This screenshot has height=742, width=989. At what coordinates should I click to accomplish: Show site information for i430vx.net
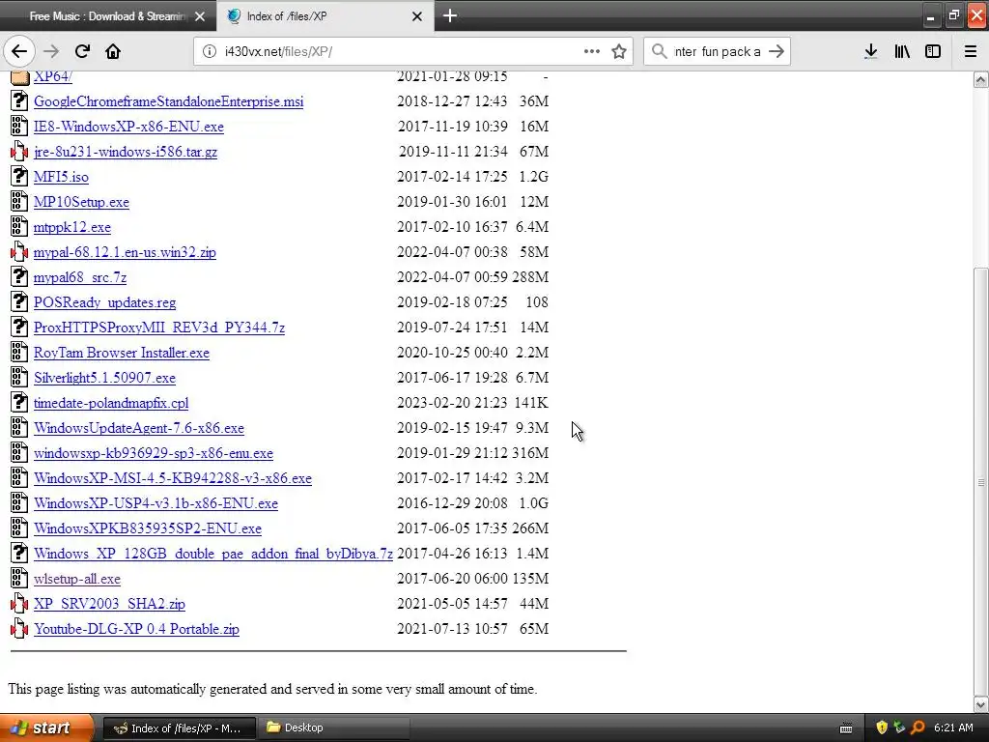[209, 51]
